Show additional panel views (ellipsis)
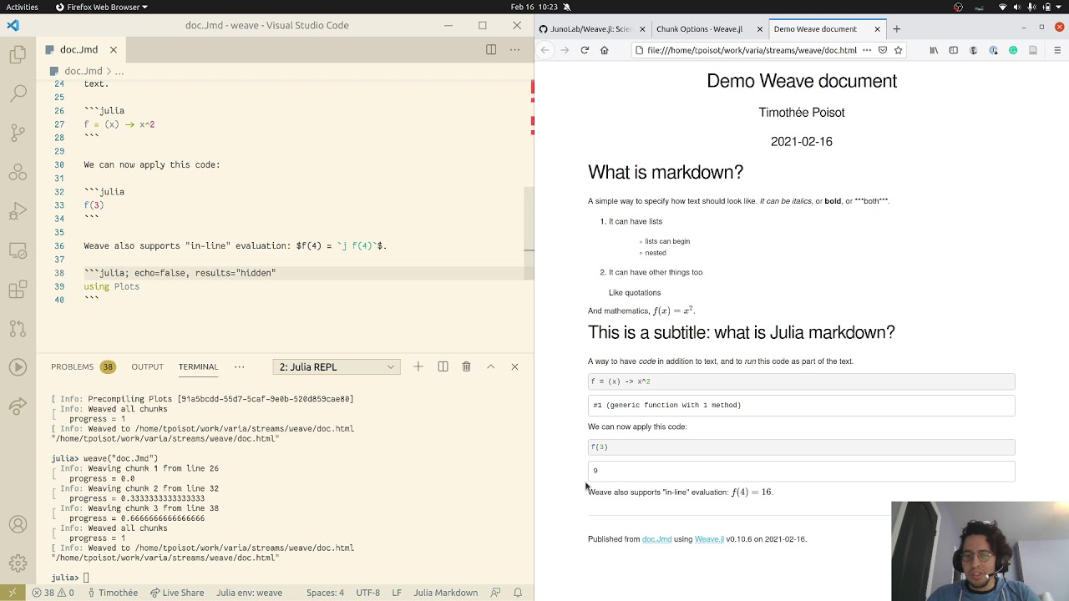This screenshot has height=601, width=1069. [240, 366]
